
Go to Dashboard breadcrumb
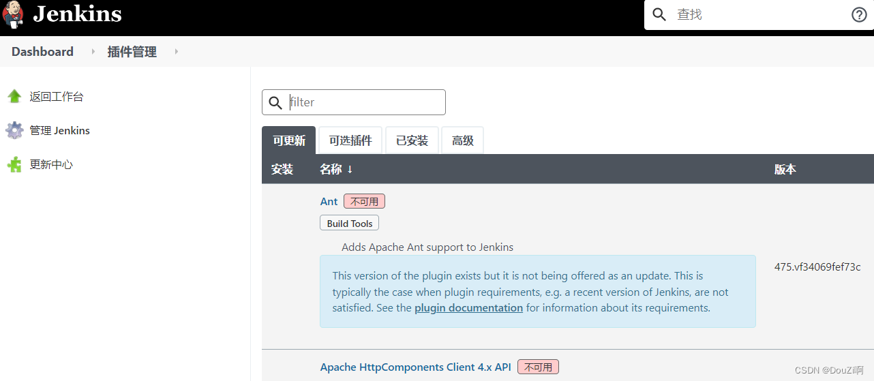point(42,52)
